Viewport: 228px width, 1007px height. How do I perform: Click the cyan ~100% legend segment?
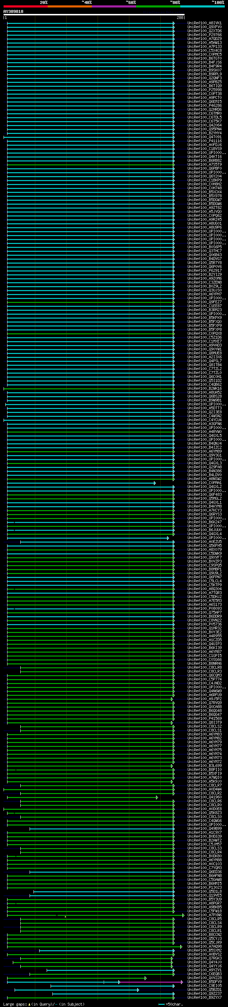click(202, 6)
